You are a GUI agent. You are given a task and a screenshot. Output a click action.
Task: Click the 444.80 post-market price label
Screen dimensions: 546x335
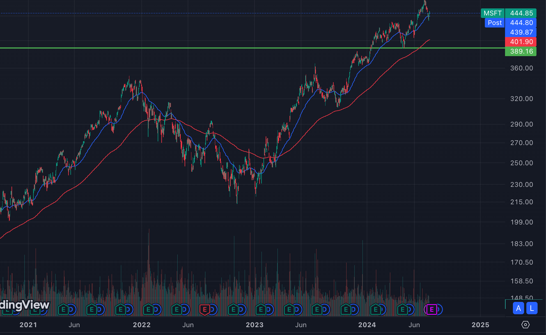(x=521, y=23)
